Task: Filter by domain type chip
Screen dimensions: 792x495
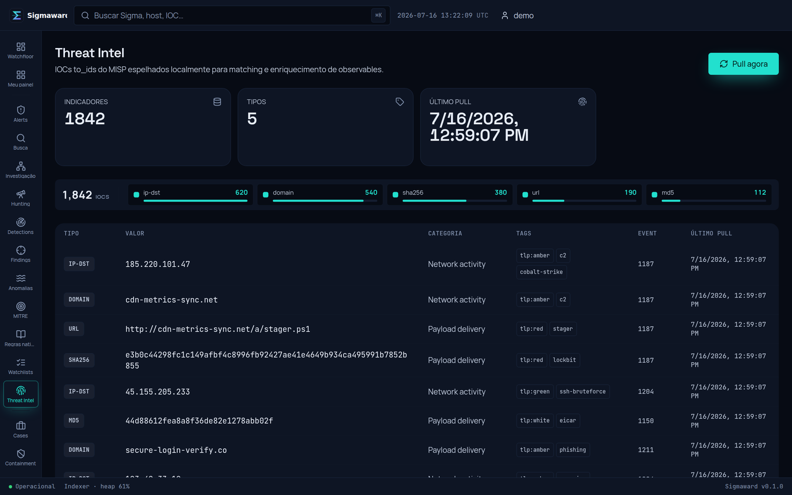Action: 320,195
